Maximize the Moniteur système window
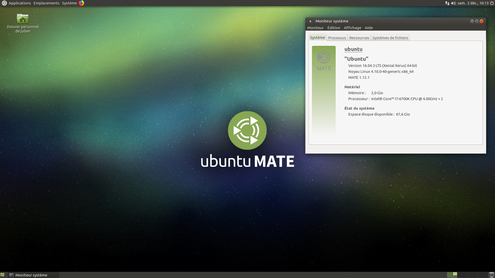The image size is (495, 278). (477, 21)
